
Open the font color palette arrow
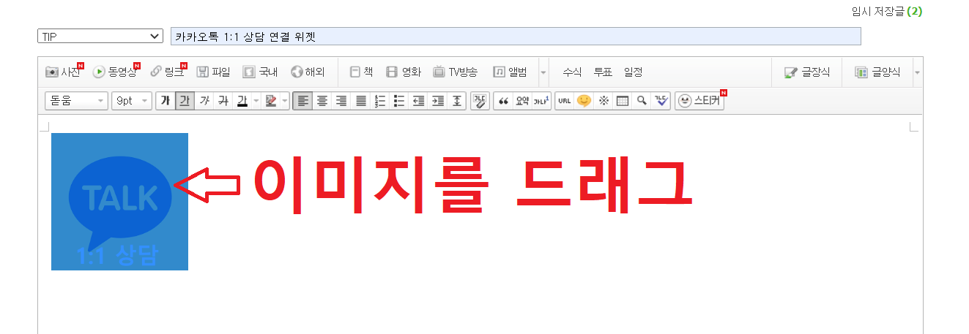pyautogui.click(x=256, y=101)
